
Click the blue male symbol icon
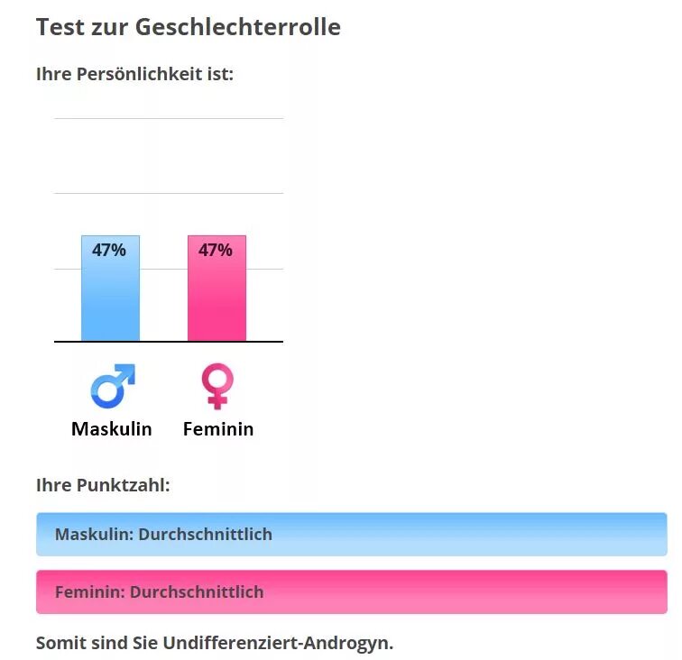(x=113, y=386)
